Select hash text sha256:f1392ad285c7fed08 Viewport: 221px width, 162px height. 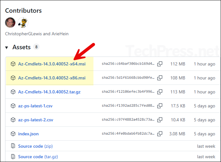tap(128, 106)
